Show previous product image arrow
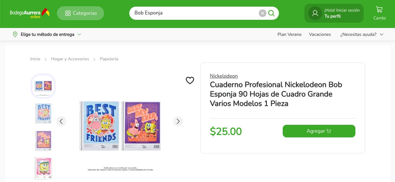The width and height of the screenshot is (395, 182). tap(61, 121)
